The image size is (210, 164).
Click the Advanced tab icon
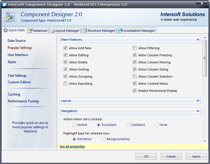coord(30,31)
